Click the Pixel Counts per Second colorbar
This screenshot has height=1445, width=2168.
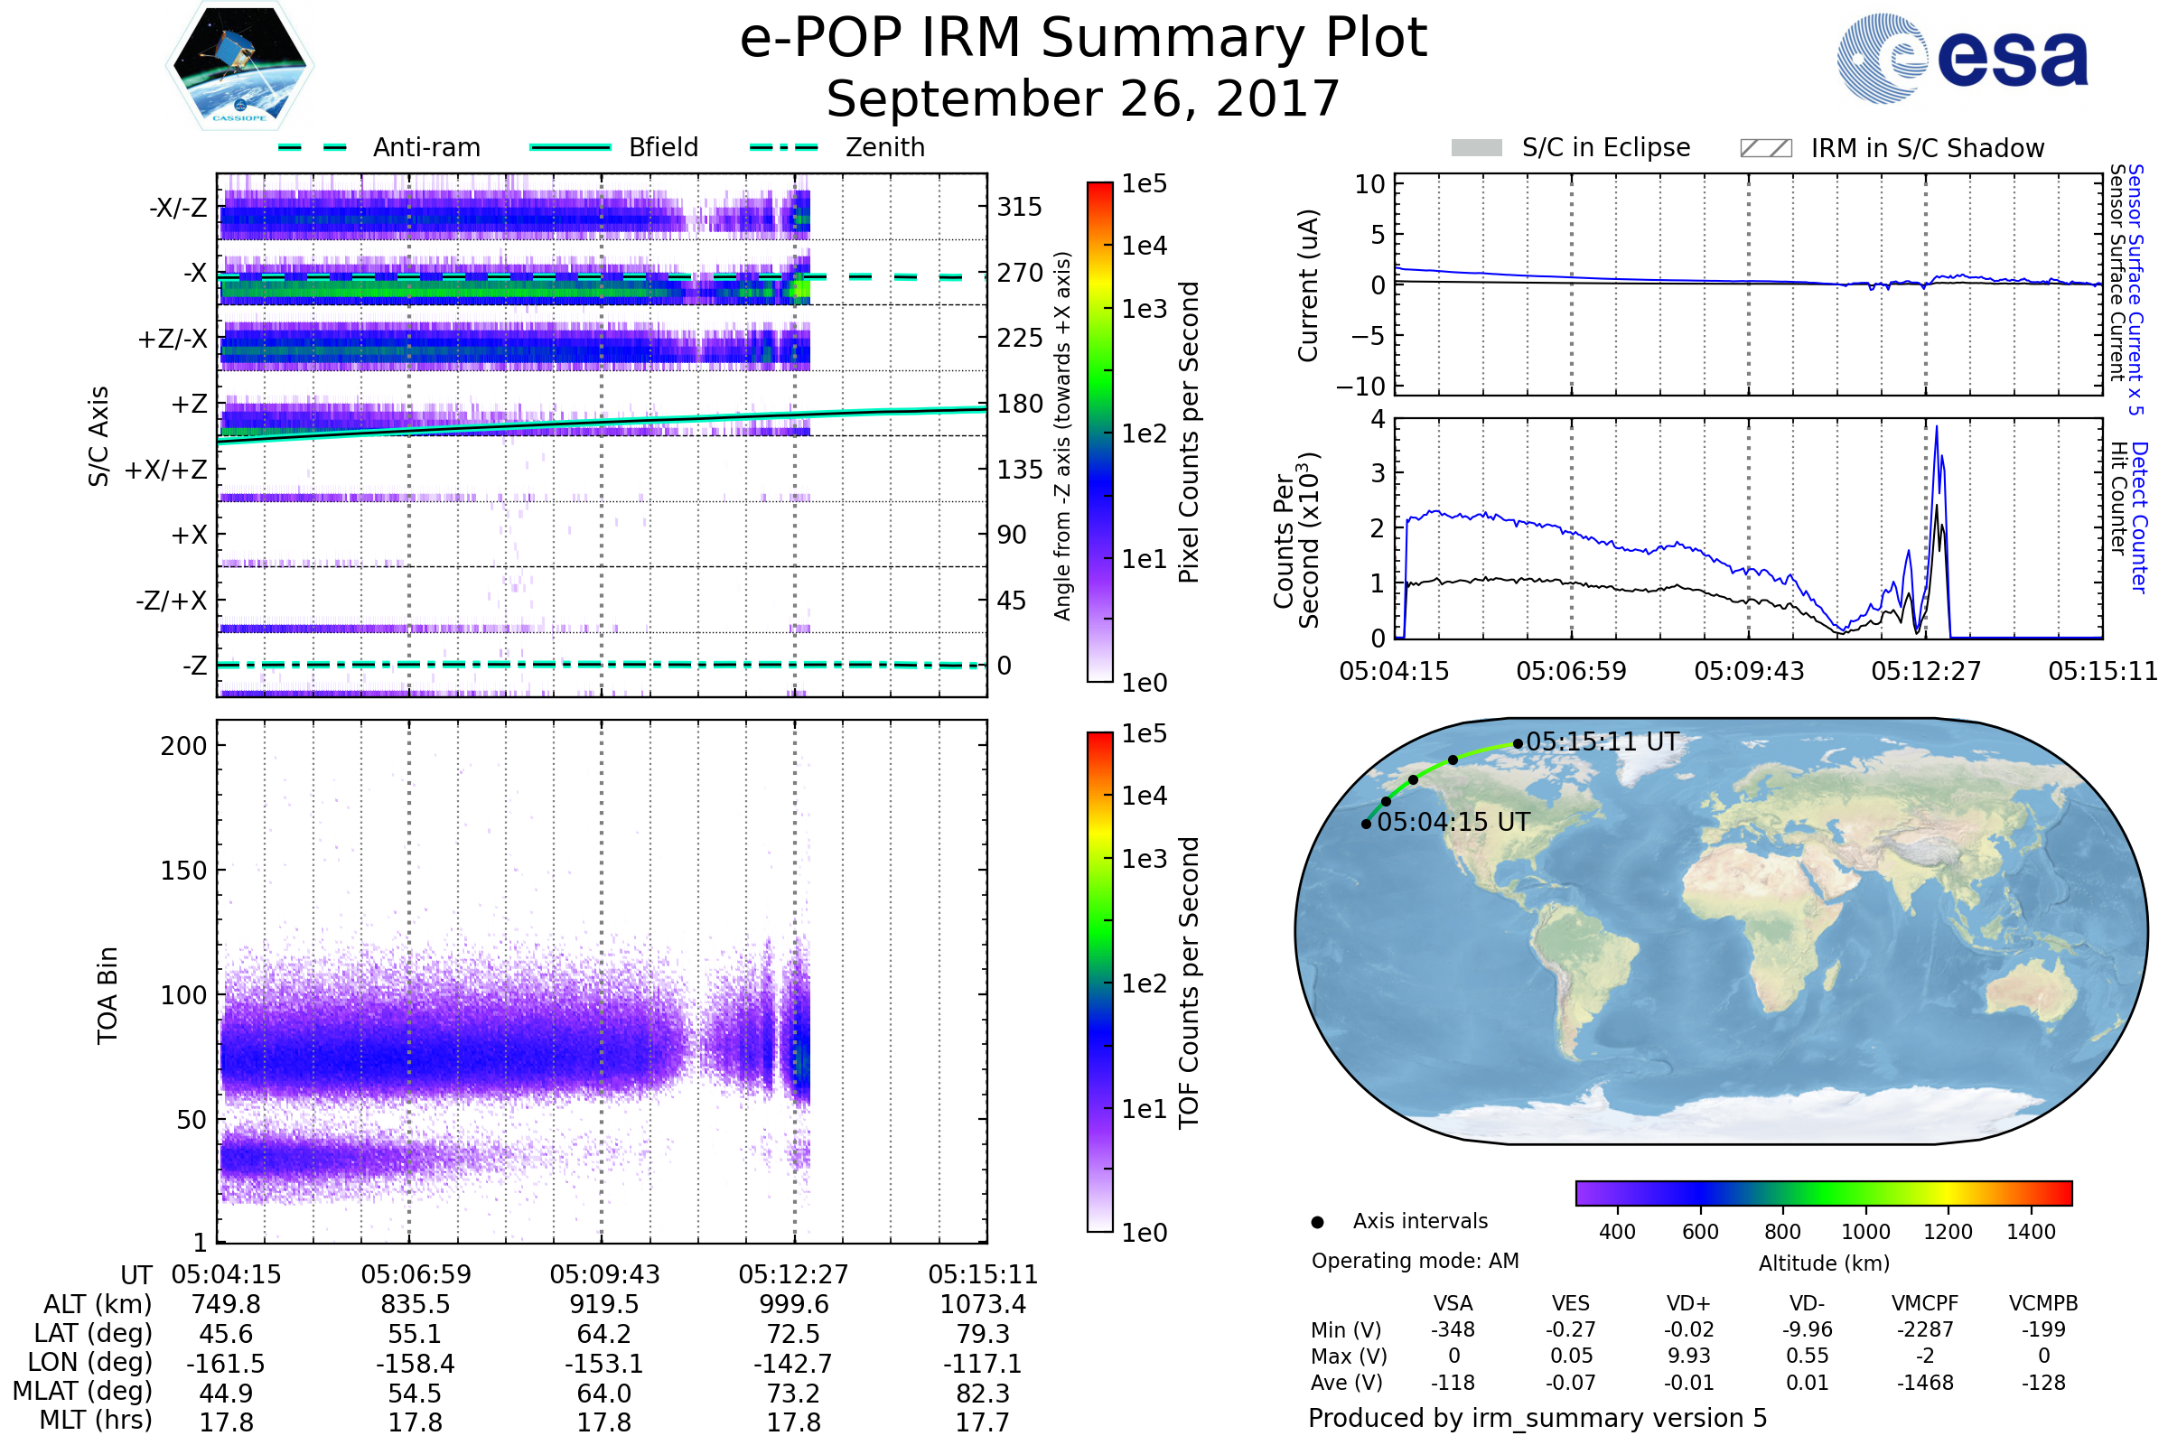coord(1099,433)
